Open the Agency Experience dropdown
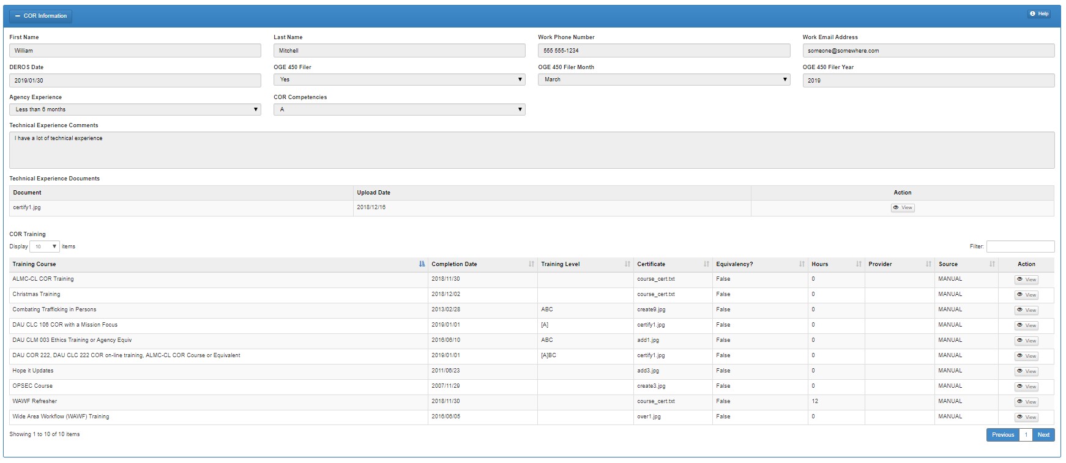Image resolution: width=1066 pixels, height=463 pixels. click(x=135, y=109)
